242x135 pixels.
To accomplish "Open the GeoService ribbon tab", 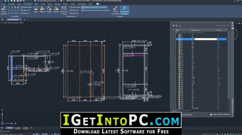I will coord(82,4).
